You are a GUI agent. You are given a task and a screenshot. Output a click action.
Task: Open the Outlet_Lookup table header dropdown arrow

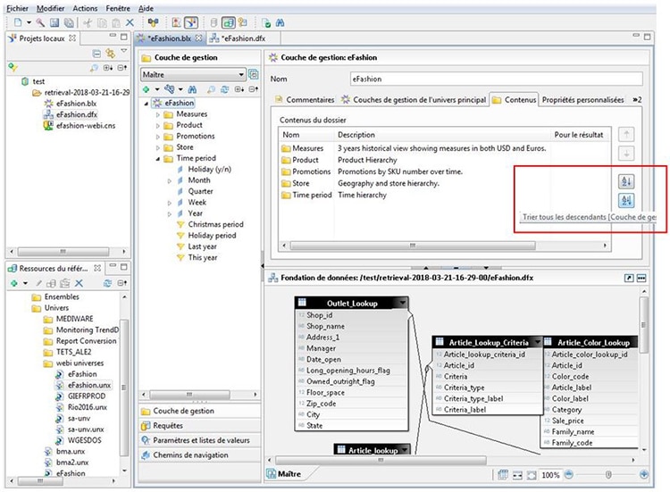click(x=402, y=303)
